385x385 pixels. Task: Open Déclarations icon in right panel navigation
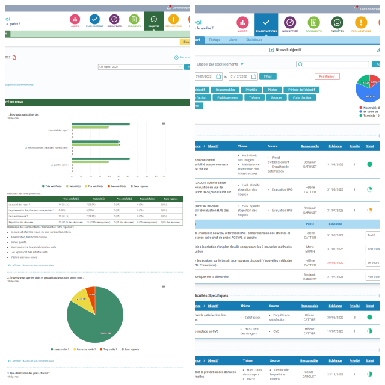[361, 23]
